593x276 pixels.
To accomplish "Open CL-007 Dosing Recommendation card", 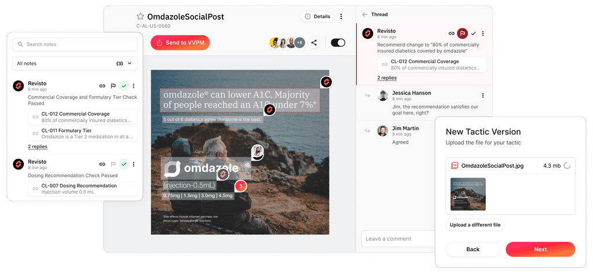I will (83, 189).
